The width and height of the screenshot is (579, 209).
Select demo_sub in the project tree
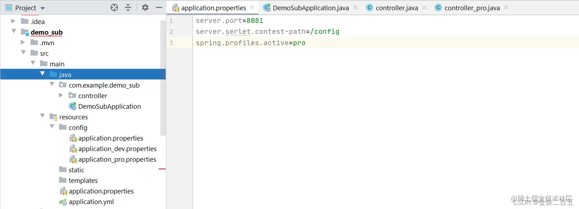47,32
